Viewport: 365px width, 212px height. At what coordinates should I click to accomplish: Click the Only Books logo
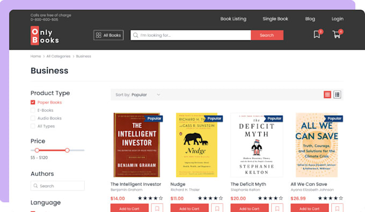point(45,36)
